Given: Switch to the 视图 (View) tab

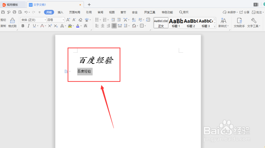Looking at the screenshot, I should tap(112, 12).
